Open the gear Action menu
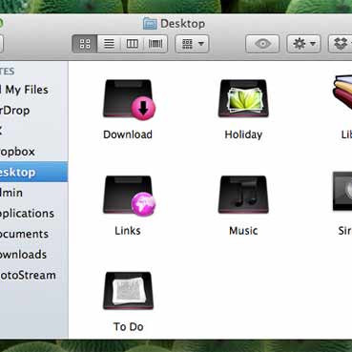The image size is (352, 352). (303, 44)
